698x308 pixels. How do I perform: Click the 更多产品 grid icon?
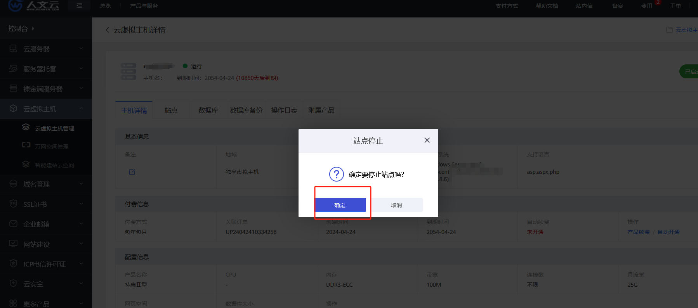pyautogui.click(x=13, y=303)
